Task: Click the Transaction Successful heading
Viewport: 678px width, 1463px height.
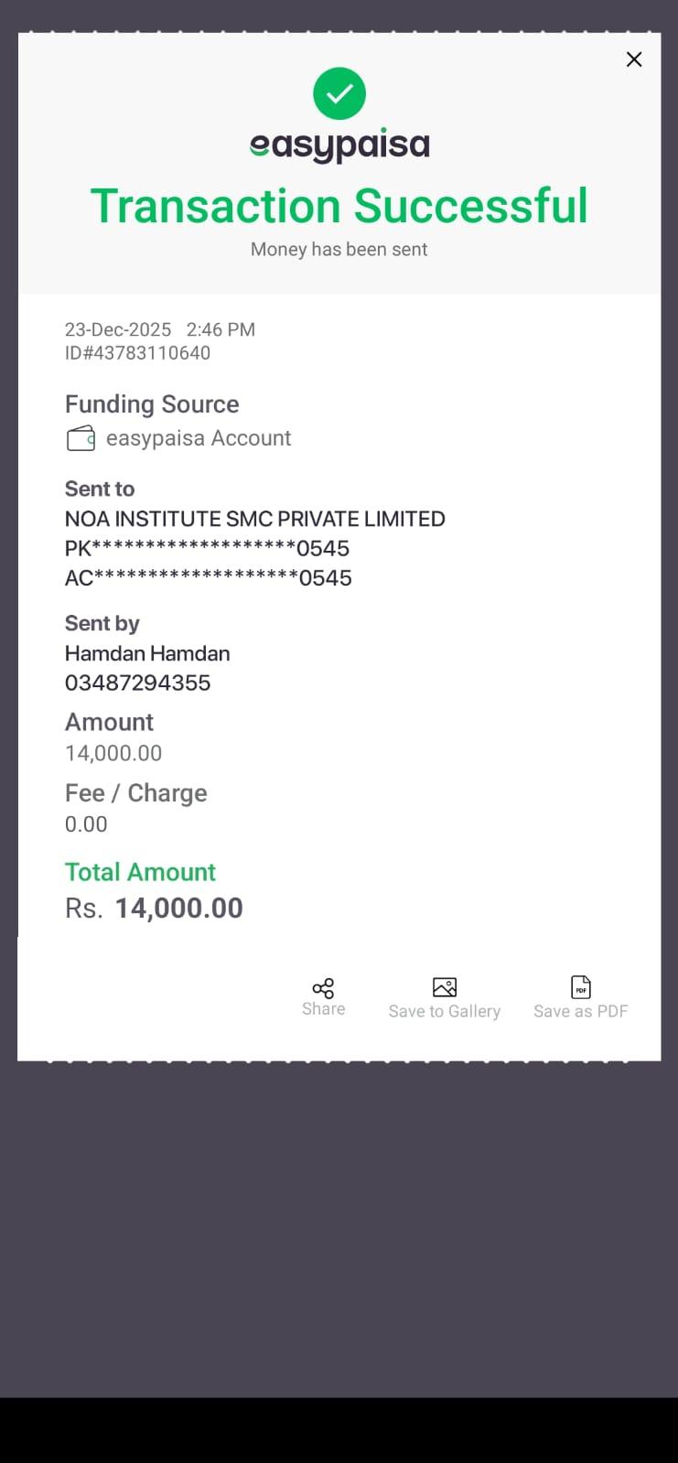Action: pyautogui.click(x=339, y=206)
